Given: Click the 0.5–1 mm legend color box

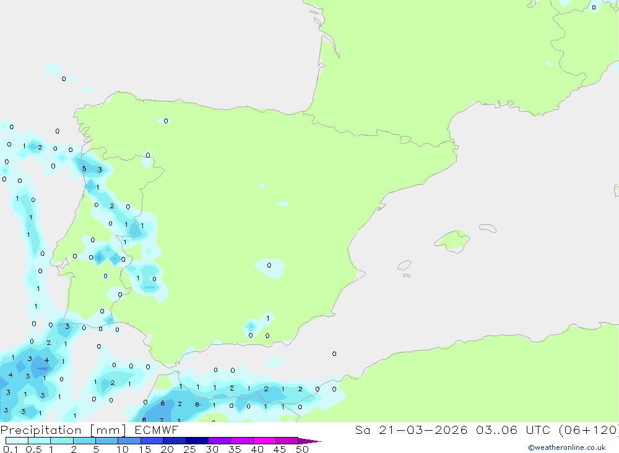Looking at the screenshot, I should pos(40,441).
